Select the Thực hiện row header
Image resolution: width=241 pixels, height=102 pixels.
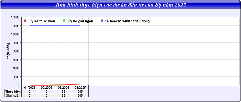point(13,92)
